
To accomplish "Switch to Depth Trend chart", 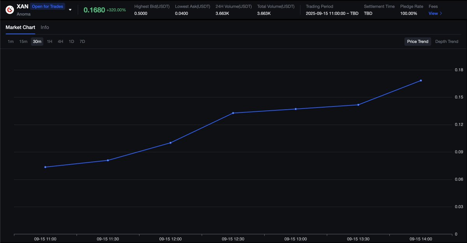I will point(446,42).
